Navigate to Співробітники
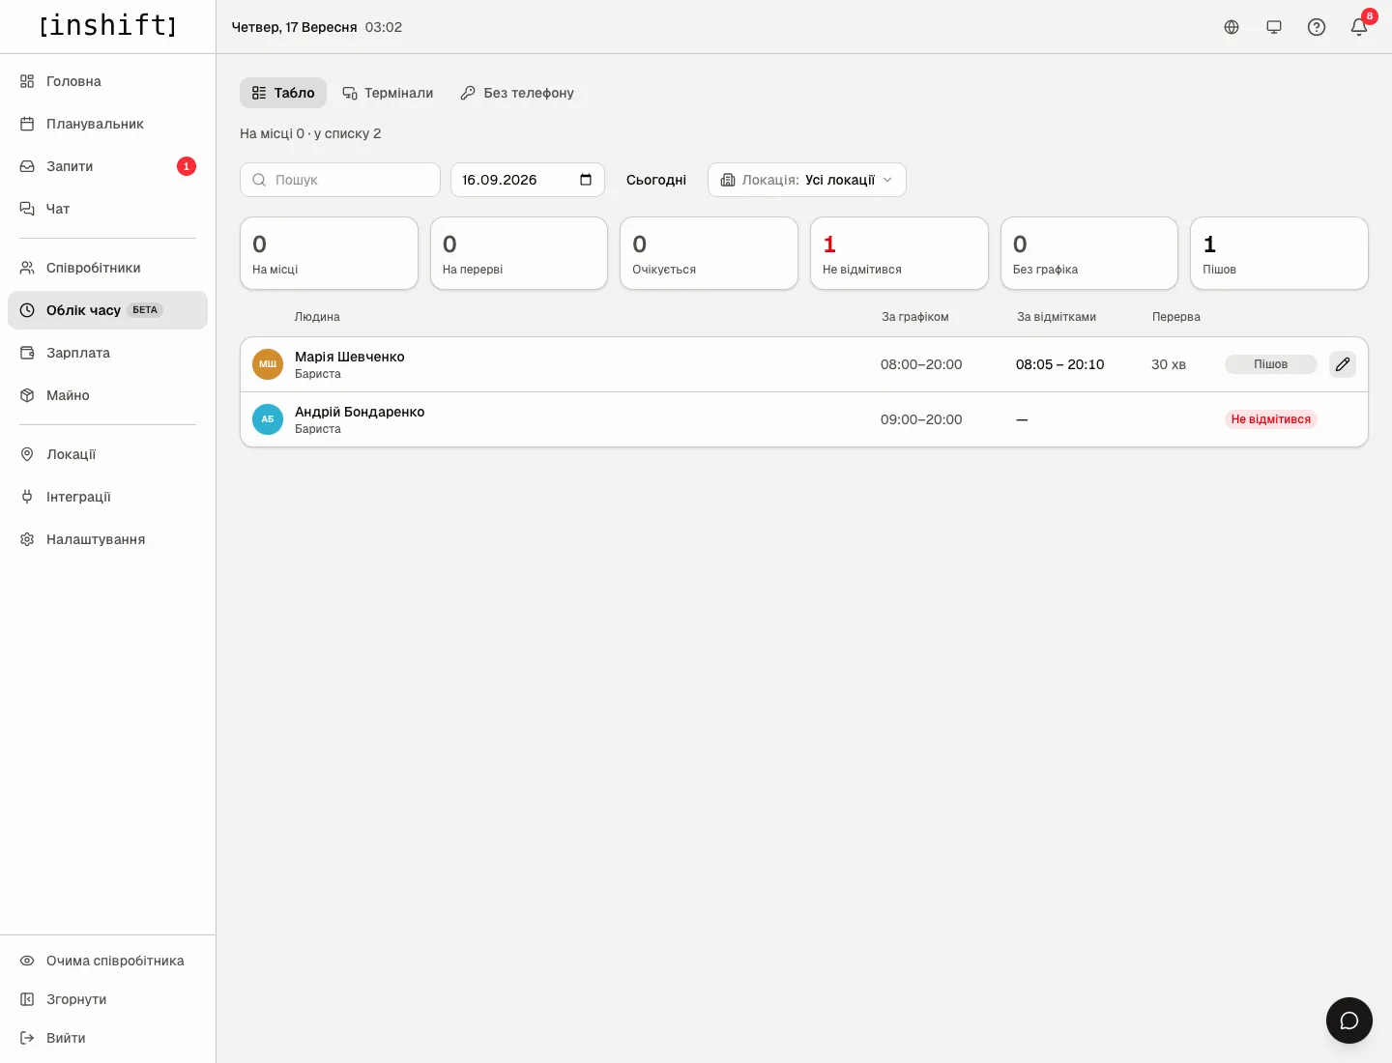The width and height of the screenshot is (1392, 1063). tap(107, 268)
